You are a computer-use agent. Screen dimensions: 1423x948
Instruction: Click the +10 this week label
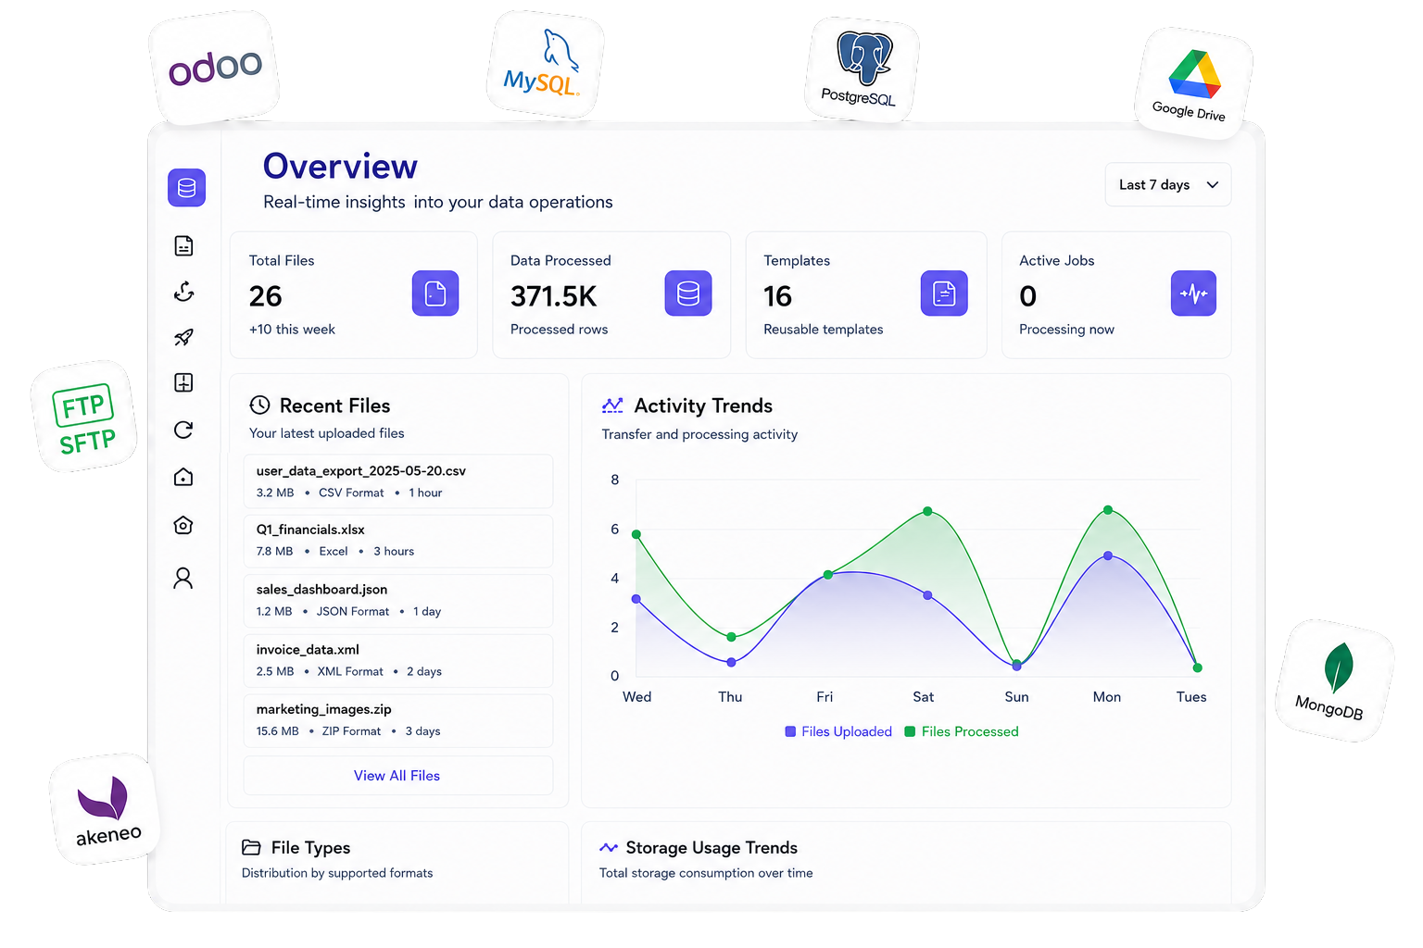click(292, 330)
